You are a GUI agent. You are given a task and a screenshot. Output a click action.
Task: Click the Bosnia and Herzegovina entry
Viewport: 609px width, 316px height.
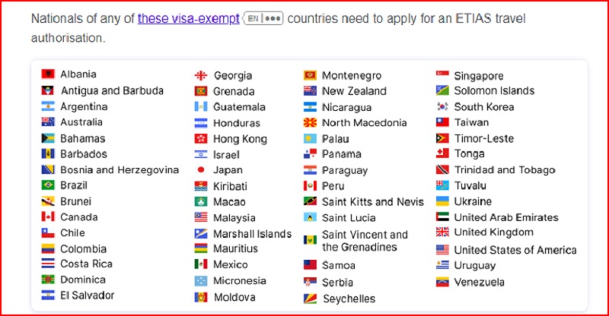(120, 170)
